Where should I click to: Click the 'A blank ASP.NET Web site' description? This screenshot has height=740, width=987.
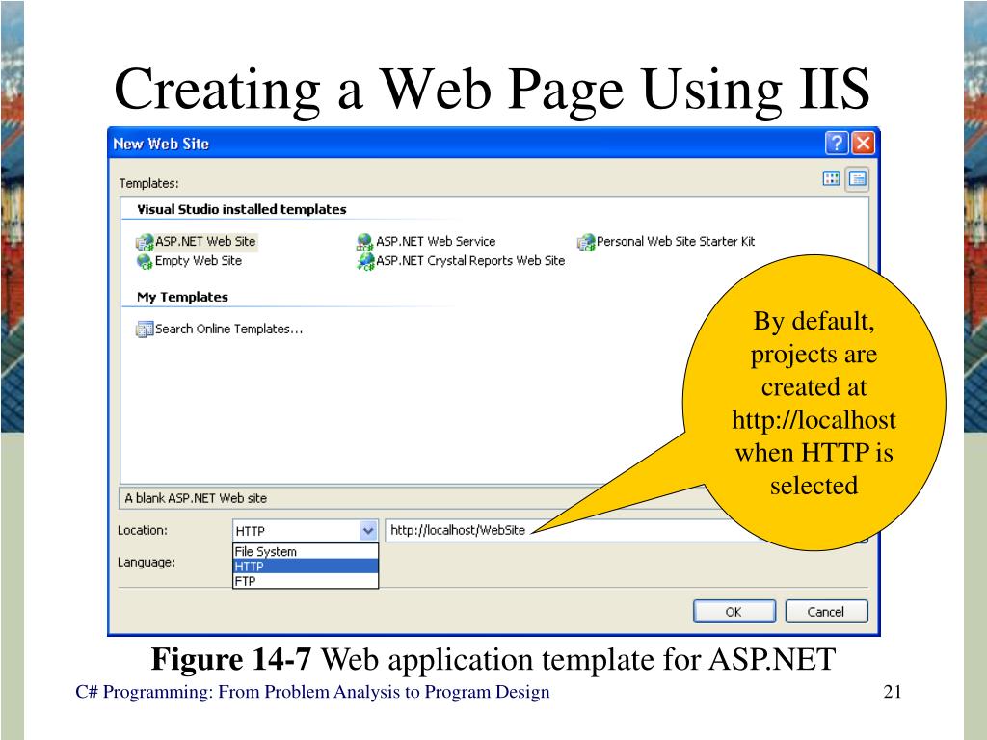(x=196, y=498)
